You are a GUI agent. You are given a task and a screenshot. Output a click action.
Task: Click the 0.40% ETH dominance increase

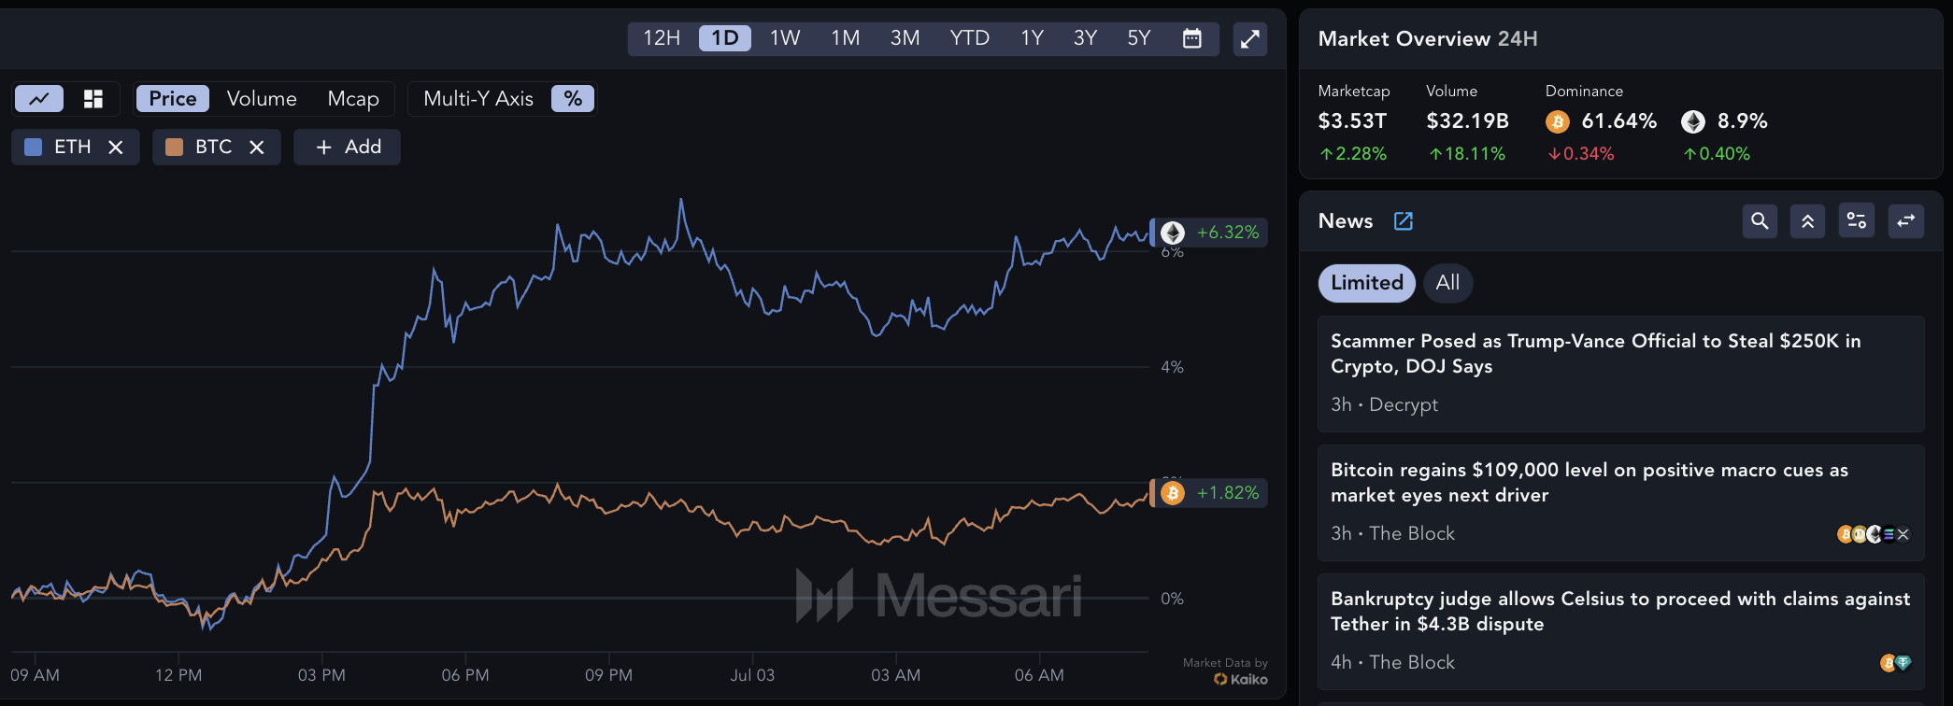click(1717, 154)
